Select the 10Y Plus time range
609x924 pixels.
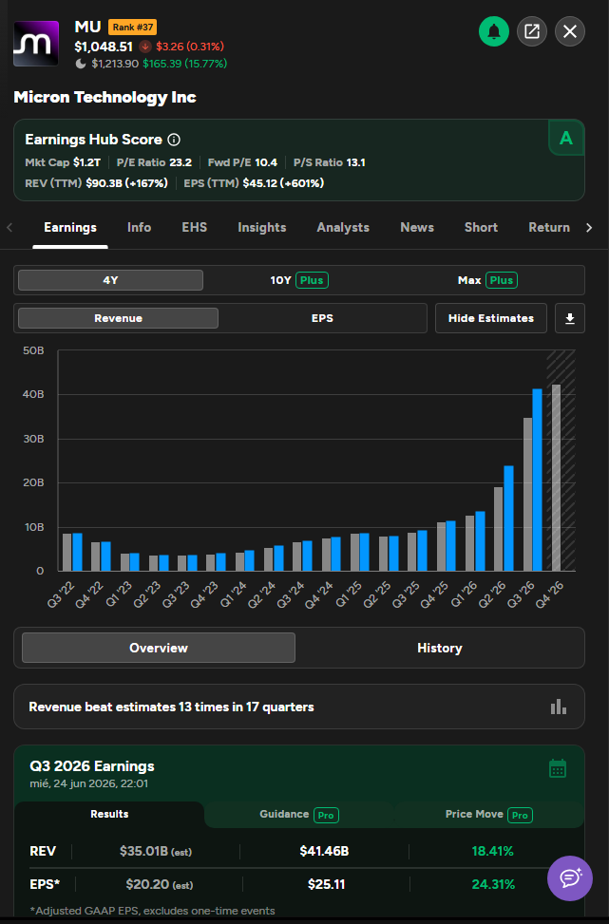tap(299, 280)
